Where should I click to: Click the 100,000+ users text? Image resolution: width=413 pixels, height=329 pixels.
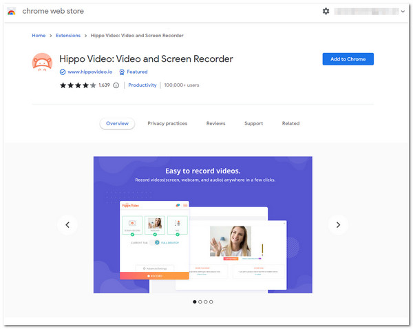tap(182, 85)
